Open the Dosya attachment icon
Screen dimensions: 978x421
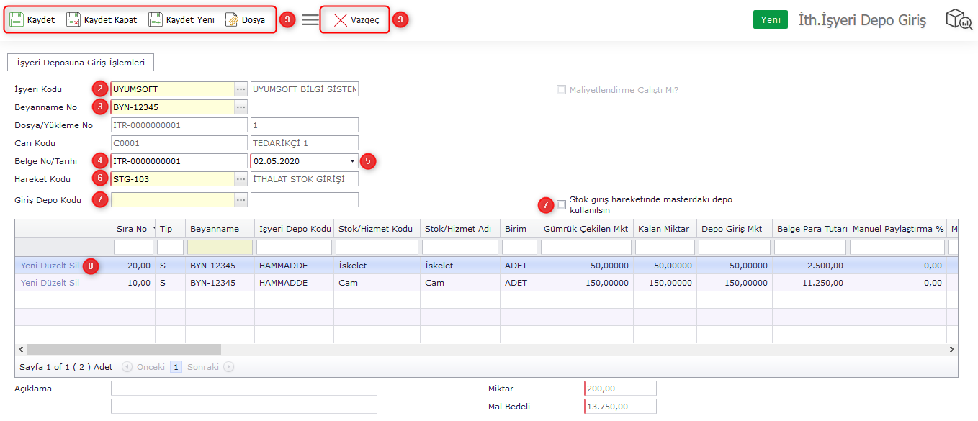click(232, 19)
